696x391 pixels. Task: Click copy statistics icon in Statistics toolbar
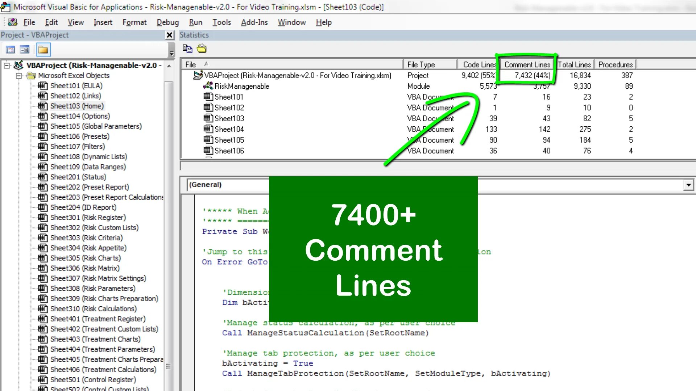[187, 49]
